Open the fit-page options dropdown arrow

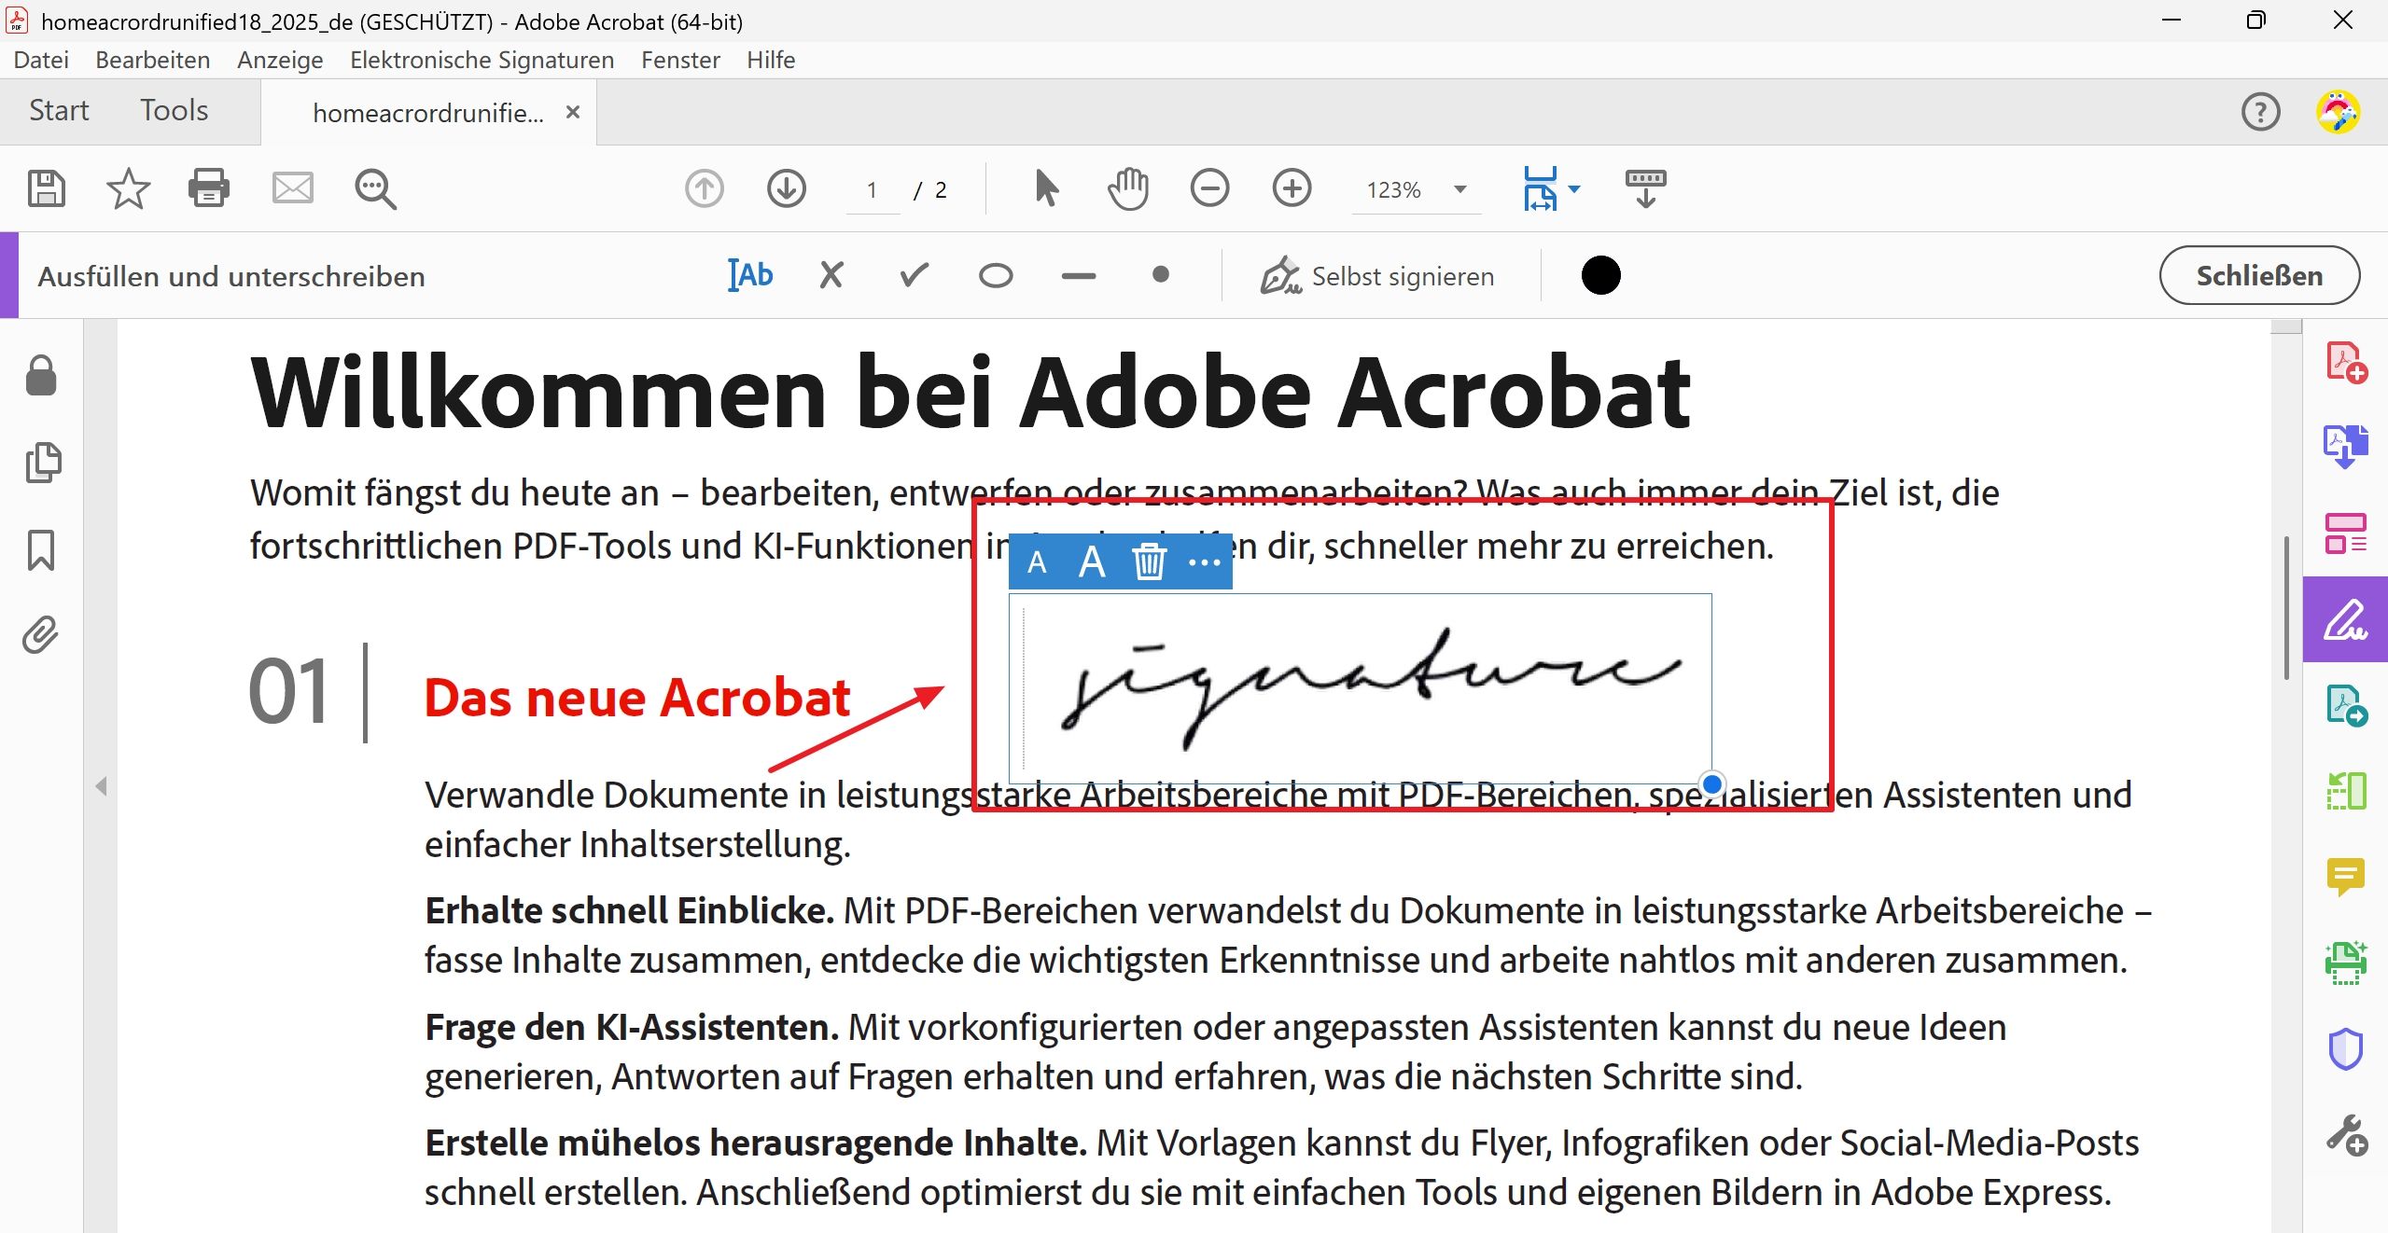(x=1575, y=188)
